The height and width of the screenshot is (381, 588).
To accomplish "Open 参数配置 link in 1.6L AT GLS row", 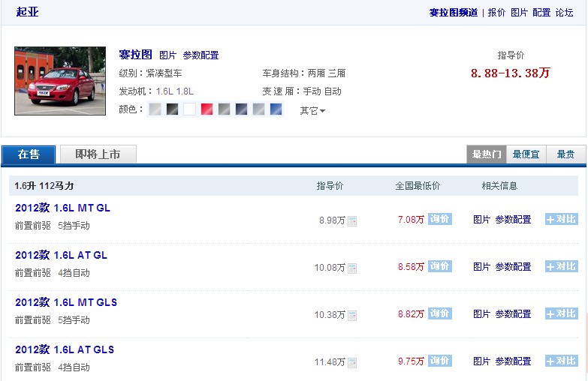I will pyautogui.click(x=513, y=361).
